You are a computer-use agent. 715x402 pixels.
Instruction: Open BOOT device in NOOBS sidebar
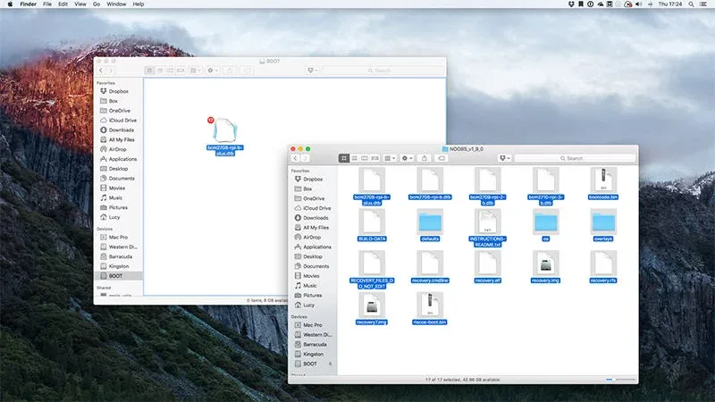[310, 364]
